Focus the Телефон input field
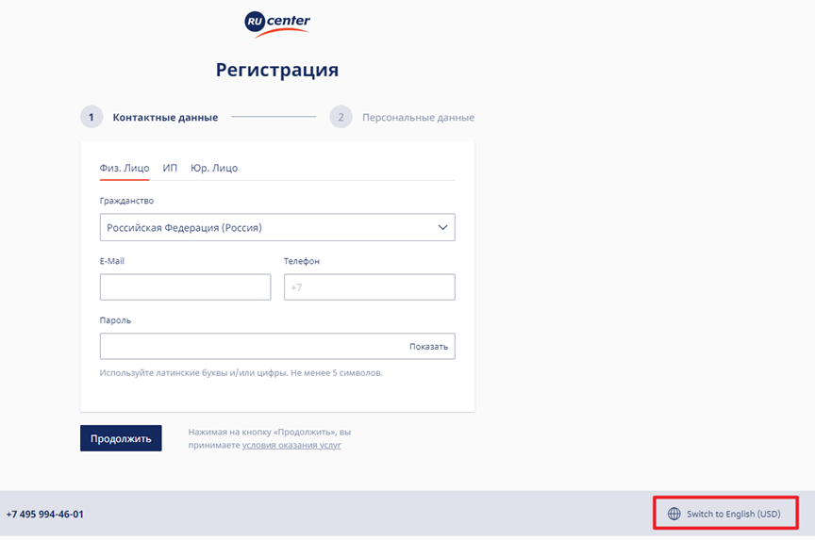 (x=369, y=287)
